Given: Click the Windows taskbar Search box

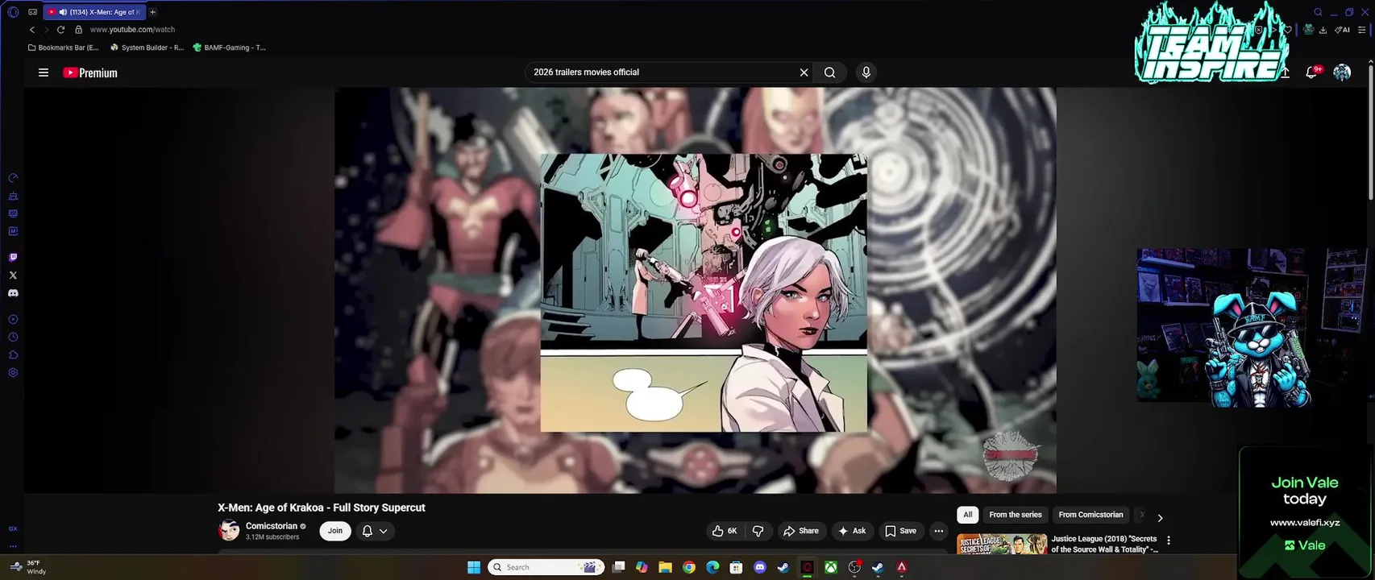Looking at the screenshot, I should (x=546, y=567).
